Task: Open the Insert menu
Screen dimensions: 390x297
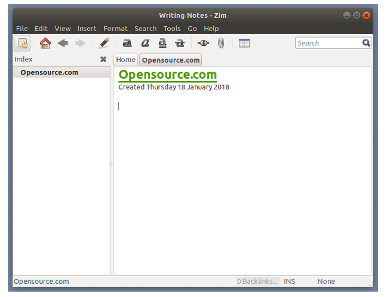Action: pyautogui.click(x=87, y=29)
